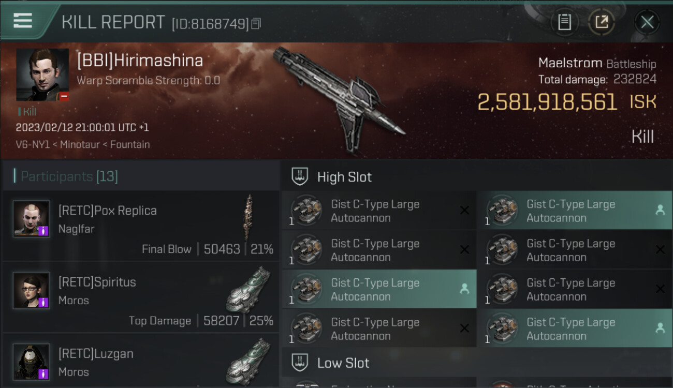The height and width of the screenshot is (388, 673).
Task: Go to the Fountain region link
Action: pos(130,144)
